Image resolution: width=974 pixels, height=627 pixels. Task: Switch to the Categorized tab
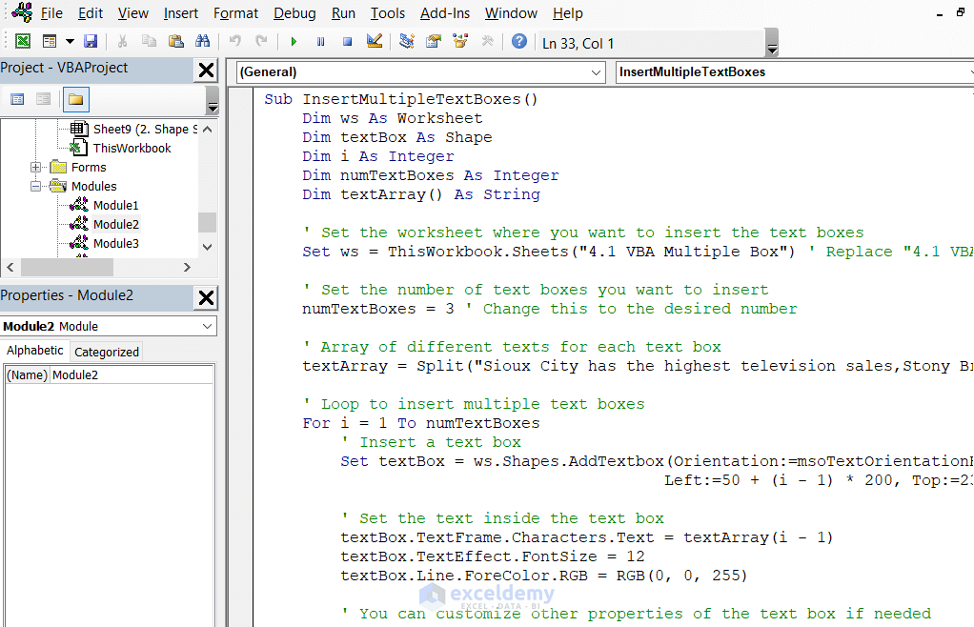click(x=106, y=352)
